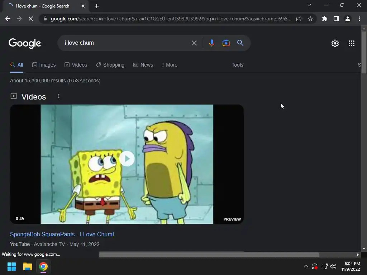Stop loading the page
This screenshot has width=367, height=275.
pos(31,19)
